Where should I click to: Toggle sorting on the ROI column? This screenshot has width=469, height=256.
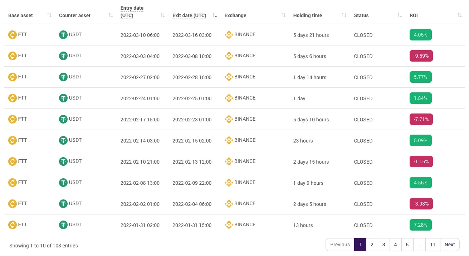click(460, 15)
